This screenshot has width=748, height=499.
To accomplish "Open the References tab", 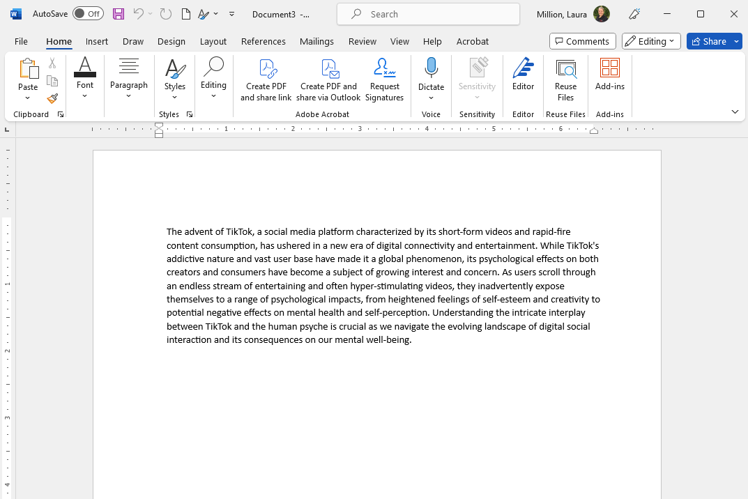I will click(264, 41).
